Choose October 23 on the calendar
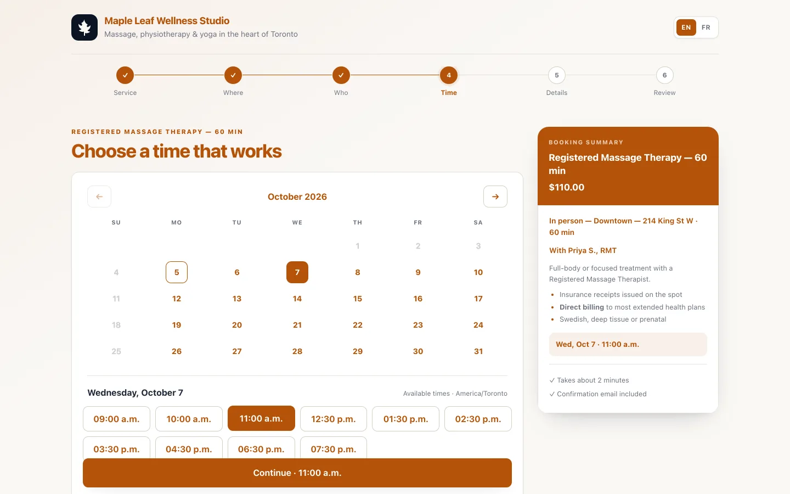This screenshot has width=790, height=494. 418,325
